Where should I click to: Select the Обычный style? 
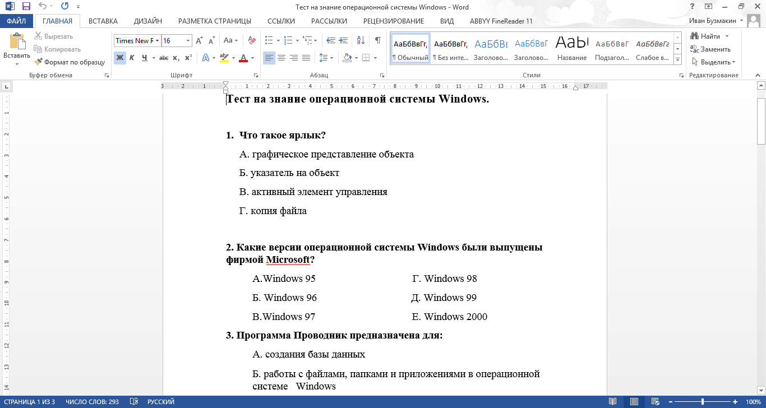point(410,48)
